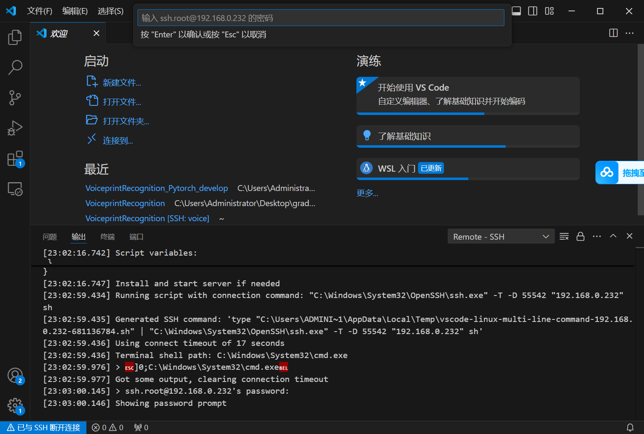Open the Run and Debug view
The image size is (644, 434).
click(15, 128)
